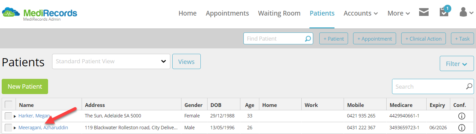The height and width of the screenshot is (134, 476).
Task: Toggle the select-all checkbox in table header
Action: pyautogui.click(x=8, y=105)
